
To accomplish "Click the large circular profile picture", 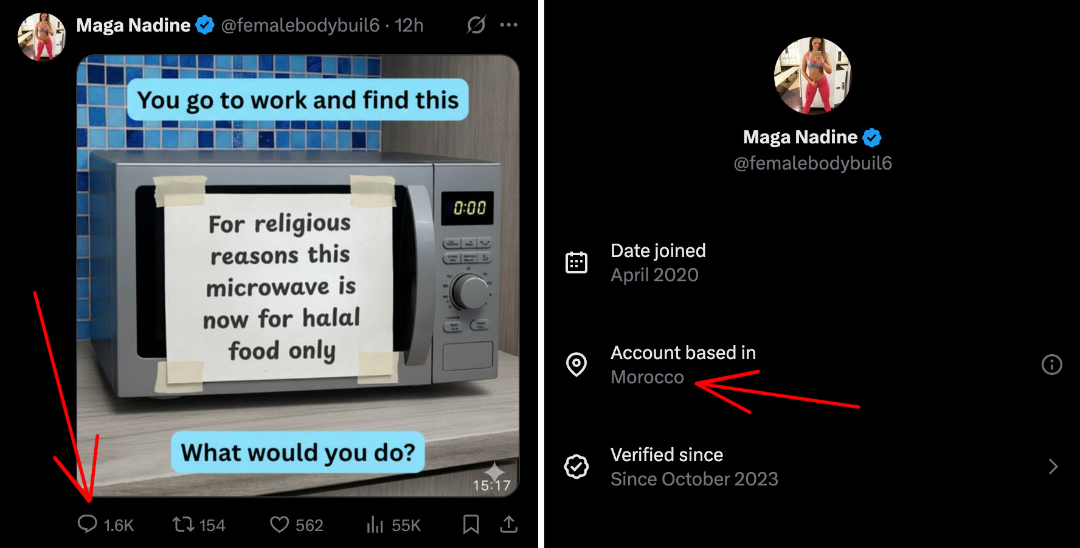I will point(812,76).
